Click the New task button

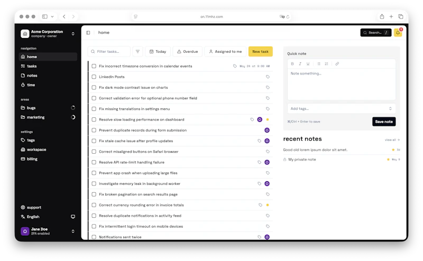click(260, 51)
